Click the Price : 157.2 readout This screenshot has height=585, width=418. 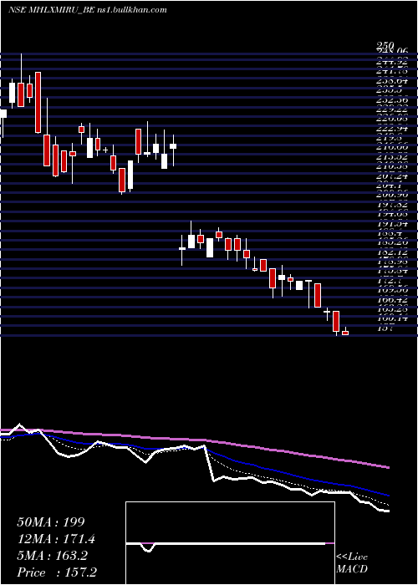pyautogui.click(x=59, y=572)
